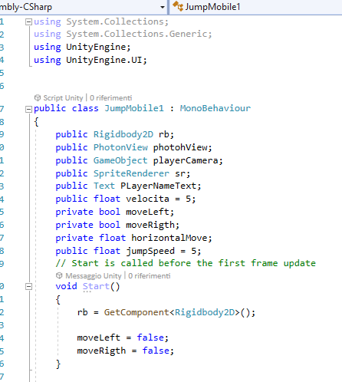342x382 pixels.
Task: Click 'GetComponent' method call
Action: point(136,312)
